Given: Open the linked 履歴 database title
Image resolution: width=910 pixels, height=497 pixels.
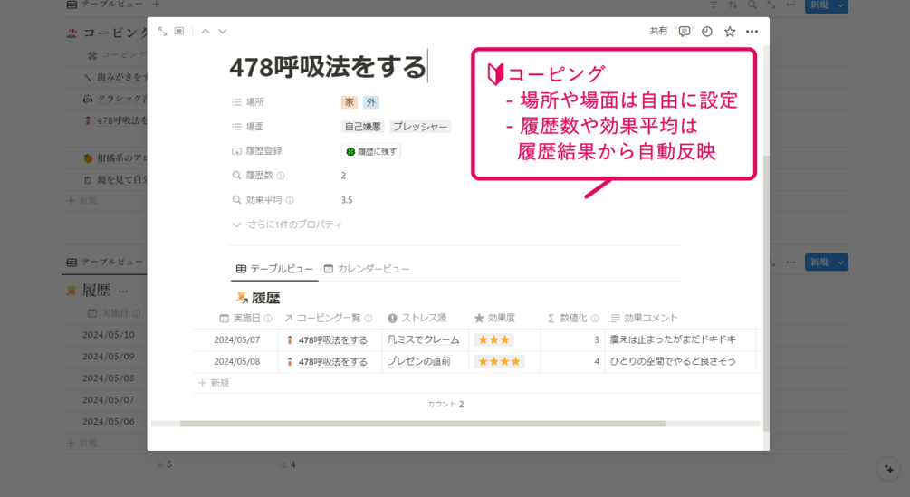Looking at the screenshot, I should (266, 298).
